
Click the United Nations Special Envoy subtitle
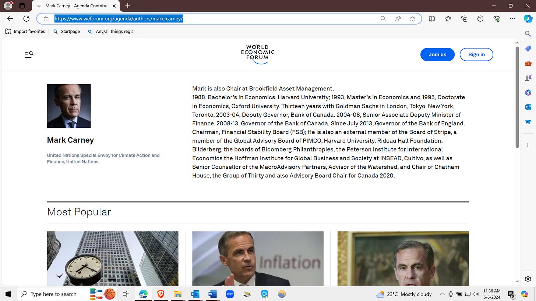[x=103, y=158]
